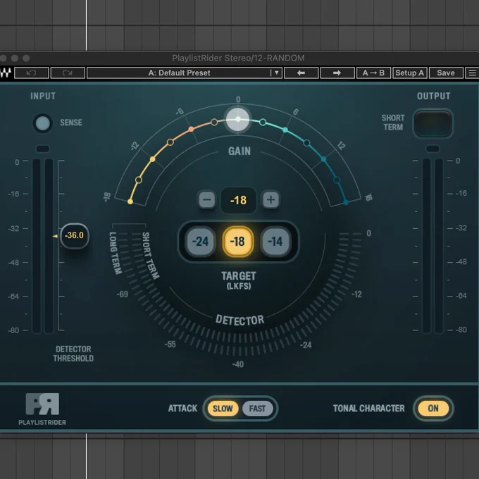Increase target with the plus button
479x479 pixels.
pyautogui.click(x=270, y=200)
